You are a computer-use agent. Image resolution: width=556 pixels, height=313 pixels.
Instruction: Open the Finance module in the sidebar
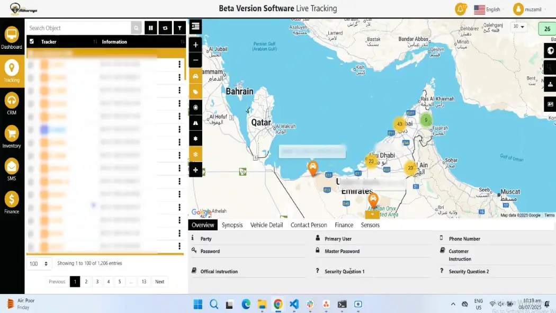(x=12, y=202)
